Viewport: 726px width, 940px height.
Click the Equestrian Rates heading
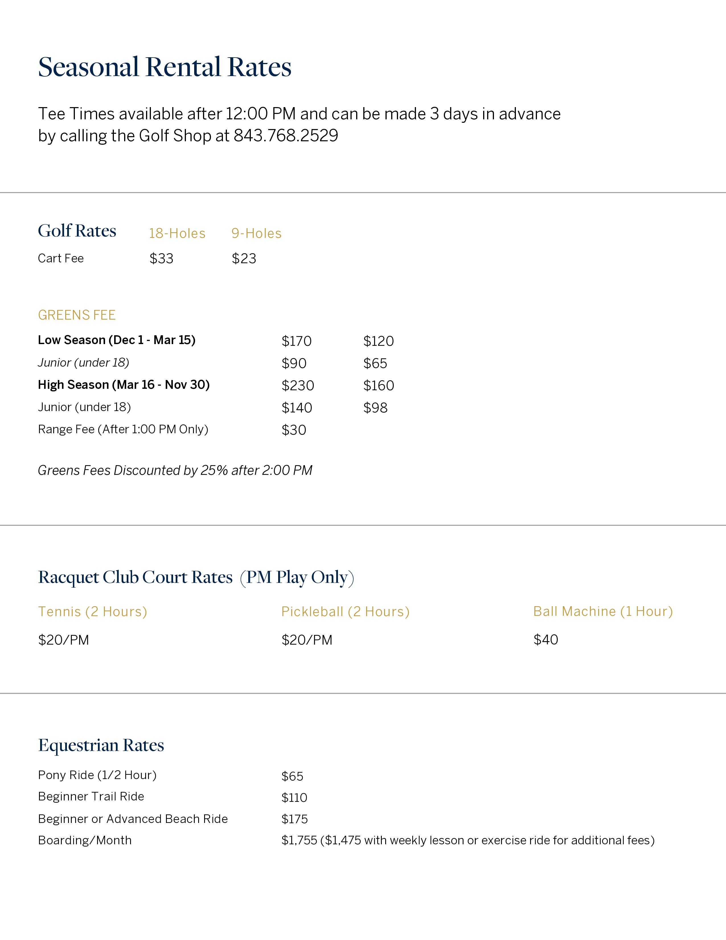pyautogui.click(x=101, y=745)
